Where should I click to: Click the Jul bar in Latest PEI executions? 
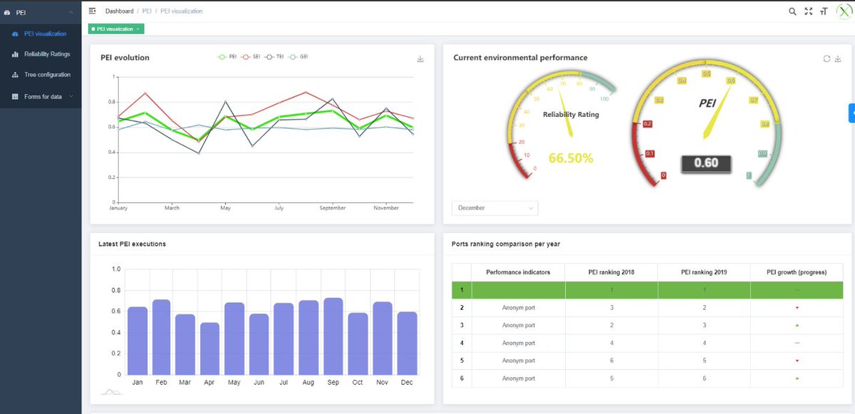(284, 339)
